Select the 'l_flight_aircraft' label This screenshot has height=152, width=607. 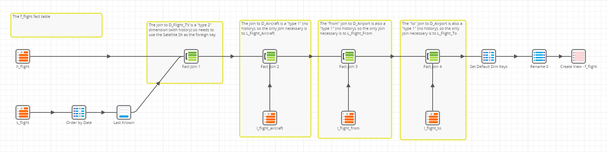[270, 128]
